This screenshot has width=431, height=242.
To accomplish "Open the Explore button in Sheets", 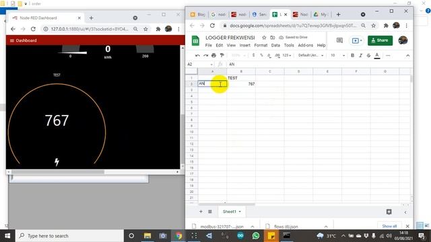I will tap(389, 212).
